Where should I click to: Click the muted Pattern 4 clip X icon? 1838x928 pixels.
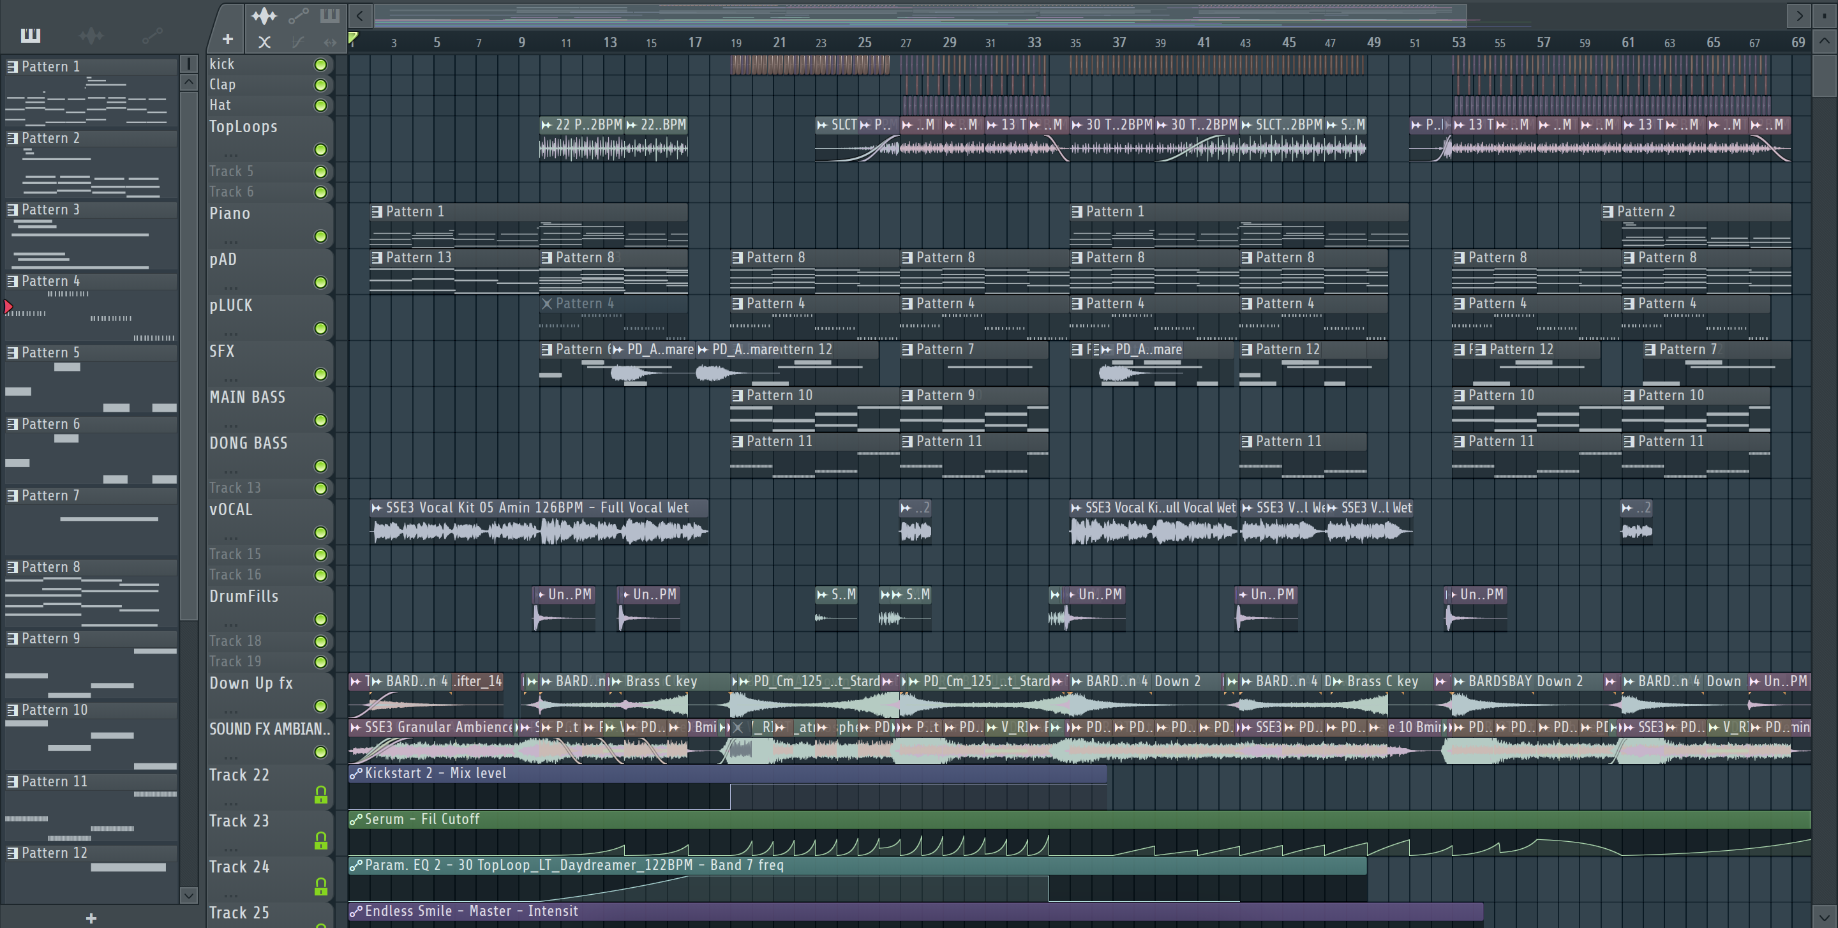(x=546, y=304)
